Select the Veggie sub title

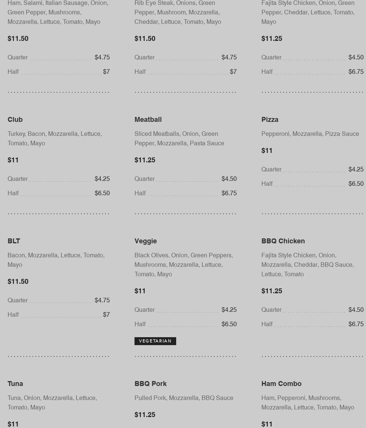coord(145,241)
